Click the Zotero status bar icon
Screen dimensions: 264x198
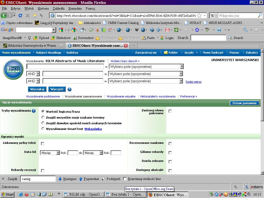pyautogui.click(x=257, y=187)
